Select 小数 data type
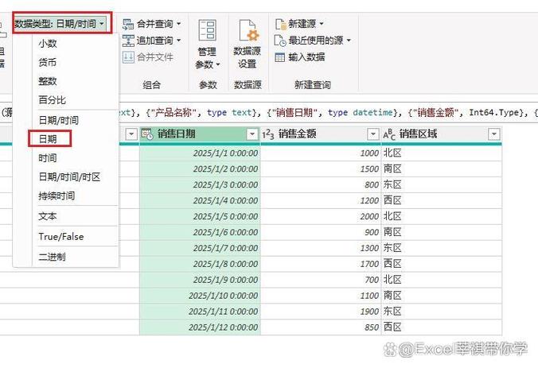 coord(48,44)
